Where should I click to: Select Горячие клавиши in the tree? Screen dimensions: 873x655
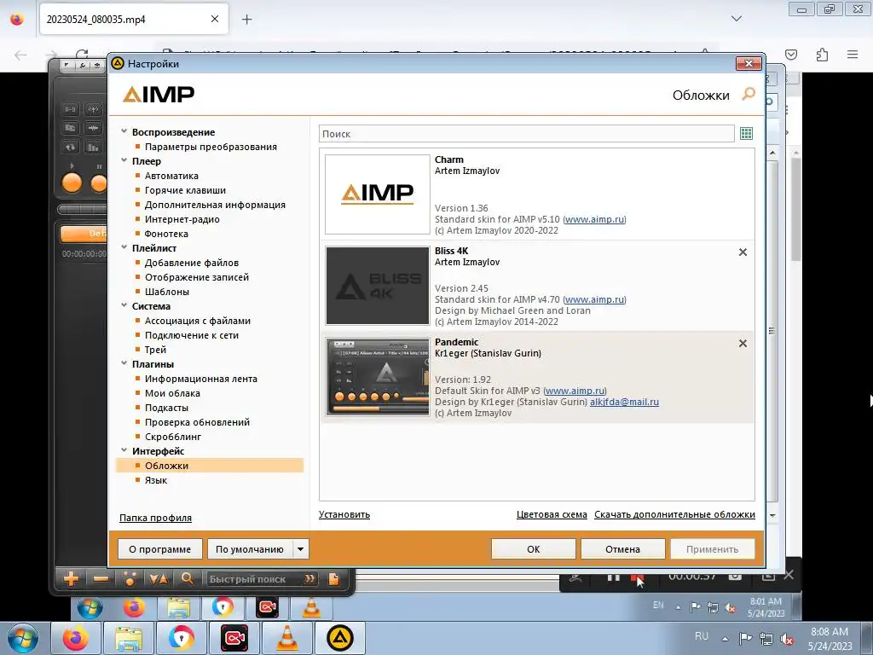coord(185,190)
